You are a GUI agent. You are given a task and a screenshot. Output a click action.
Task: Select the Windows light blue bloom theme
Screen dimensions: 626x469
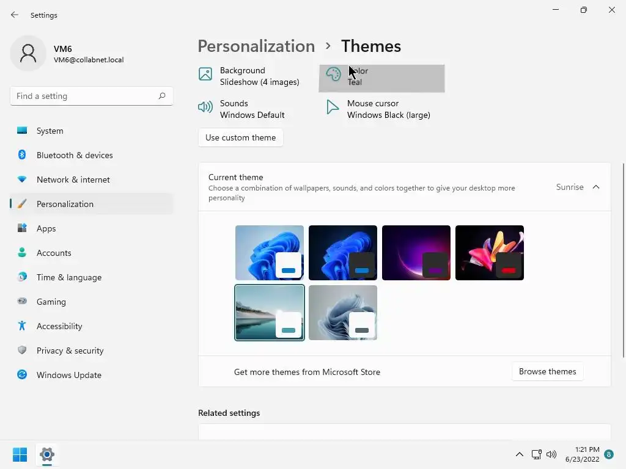pyautogui.click(x=270, y=253)
